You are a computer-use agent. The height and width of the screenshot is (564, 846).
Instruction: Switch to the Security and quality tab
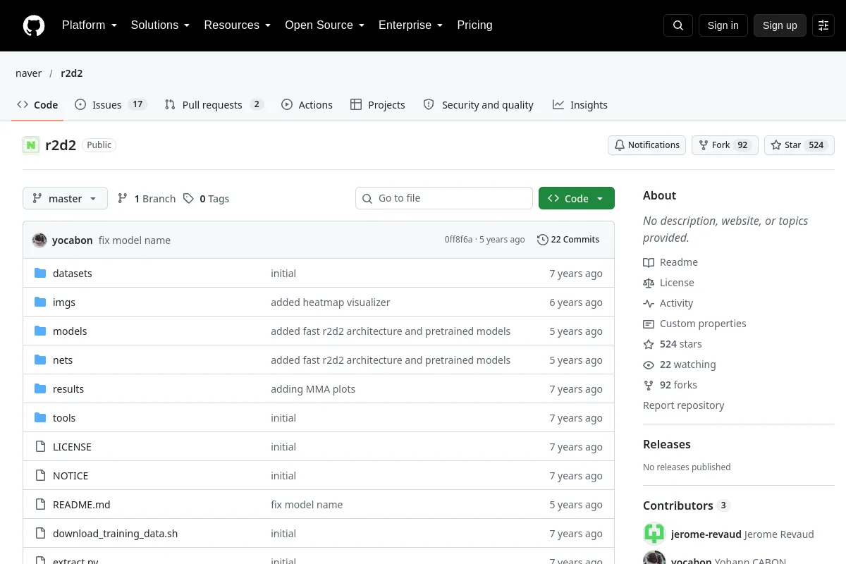point(478,104)
